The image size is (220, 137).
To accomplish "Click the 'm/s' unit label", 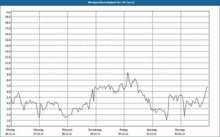I will coord(8,12).
